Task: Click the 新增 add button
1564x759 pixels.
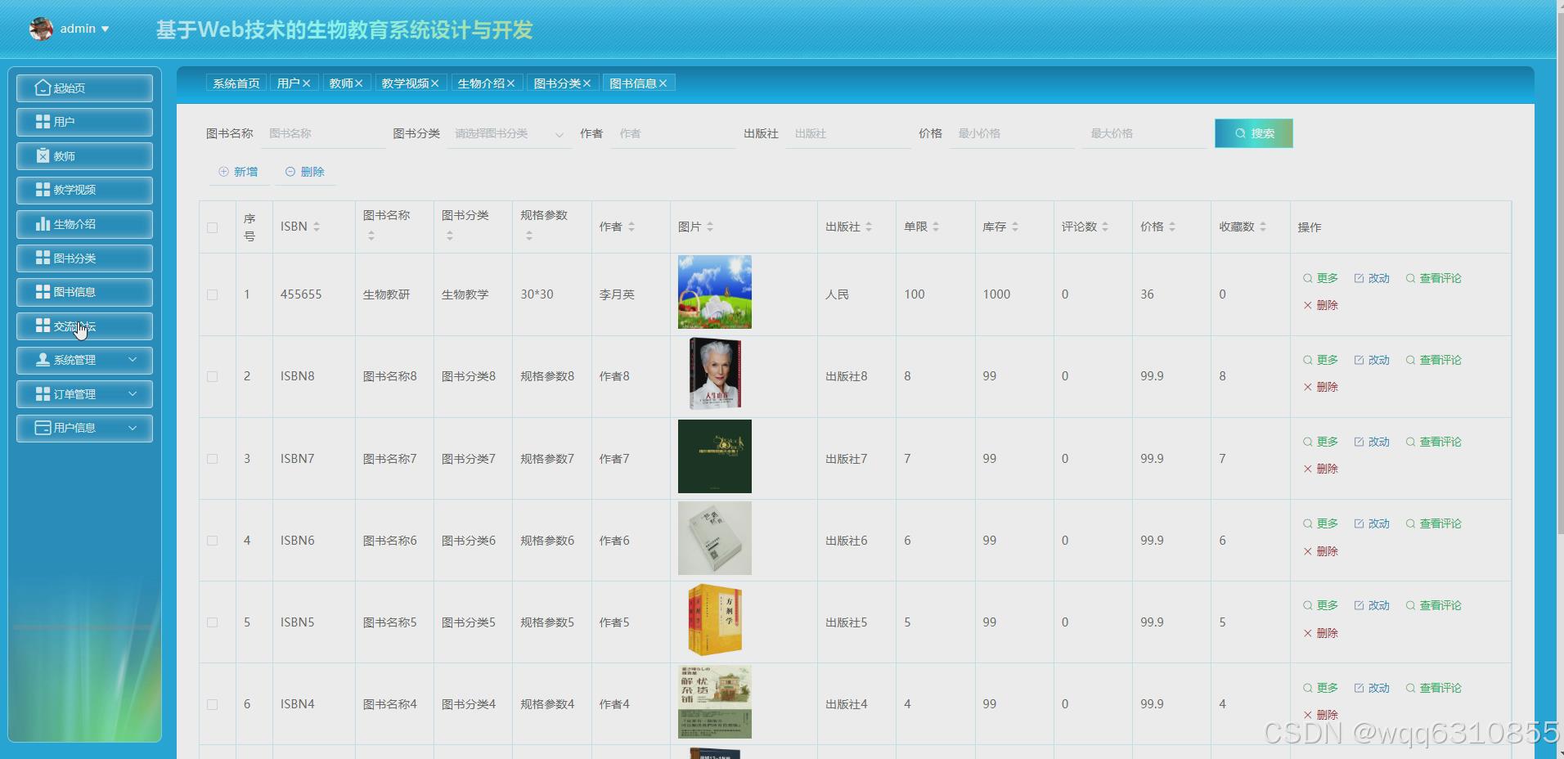Action: click(x=238, y=172)
